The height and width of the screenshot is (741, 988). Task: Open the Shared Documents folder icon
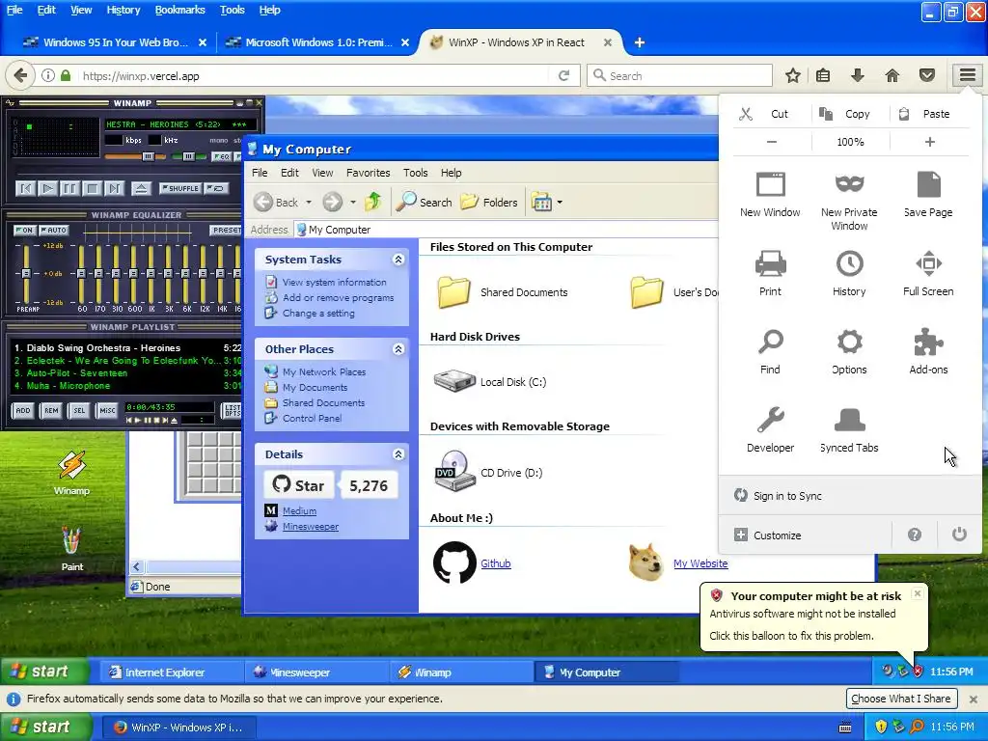pyautogui.click(x=453, y=292)
